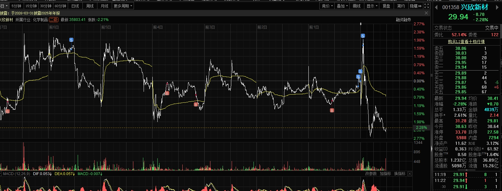Click 购买L2查看十档行情 link

(466, 42)
